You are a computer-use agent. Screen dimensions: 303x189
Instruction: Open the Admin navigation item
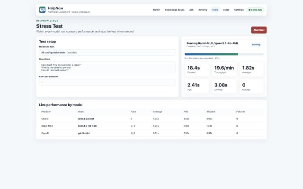156,10
